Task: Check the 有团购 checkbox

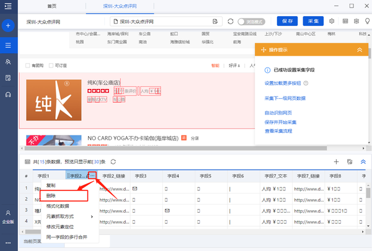Action: (x=27, y=66)
